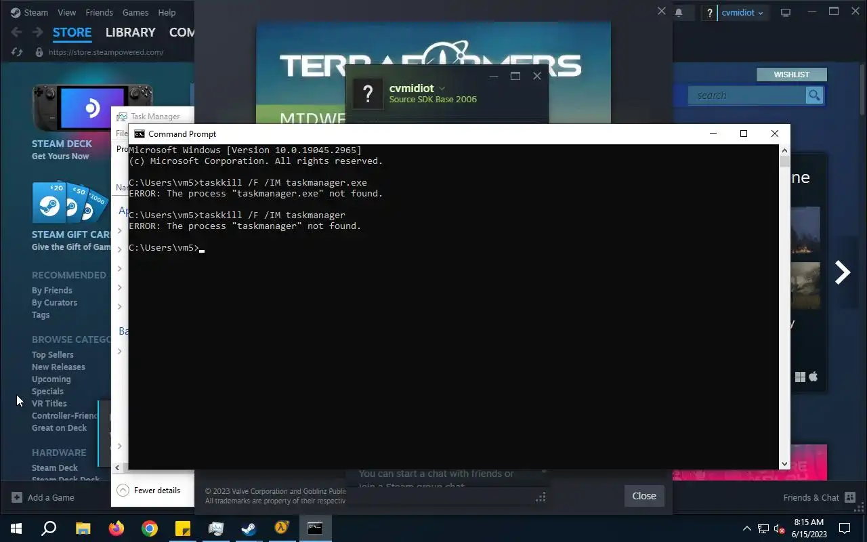Expand status arrow beside cvmidiot in popup

pos(442,89)
